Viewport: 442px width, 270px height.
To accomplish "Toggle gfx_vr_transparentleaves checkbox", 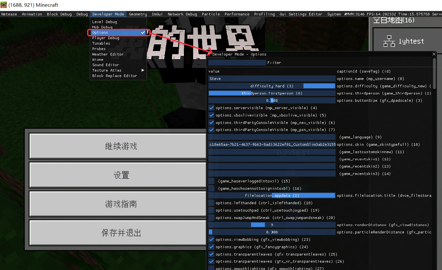I will [211, 261].
